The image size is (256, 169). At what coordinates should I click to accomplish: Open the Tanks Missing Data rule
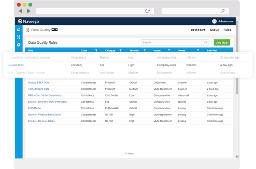click(39, 89)
